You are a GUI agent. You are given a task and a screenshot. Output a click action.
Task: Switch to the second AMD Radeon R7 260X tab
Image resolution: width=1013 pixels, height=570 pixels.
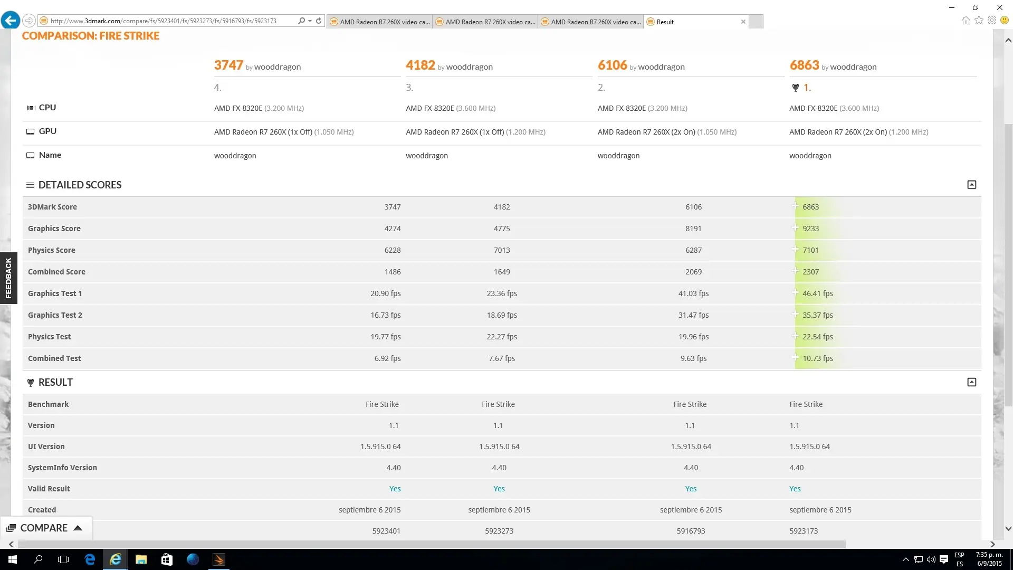485,22
